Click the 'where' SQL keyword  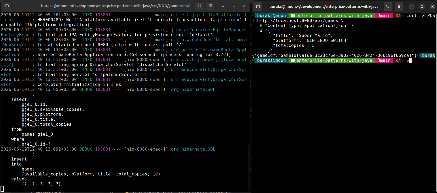(x=18, y=139)
